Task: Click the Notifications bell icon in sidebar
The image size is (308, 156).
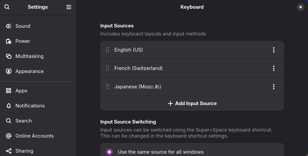Action: (x=9, y=106)
